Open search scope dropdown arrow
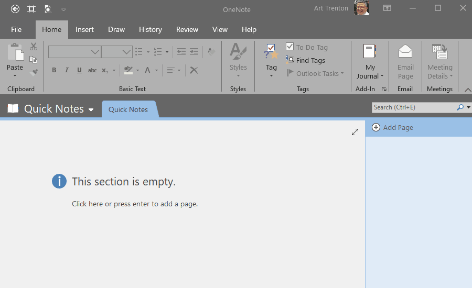The height and width of the screenshot is (288, 472). (x=468, y=107)
